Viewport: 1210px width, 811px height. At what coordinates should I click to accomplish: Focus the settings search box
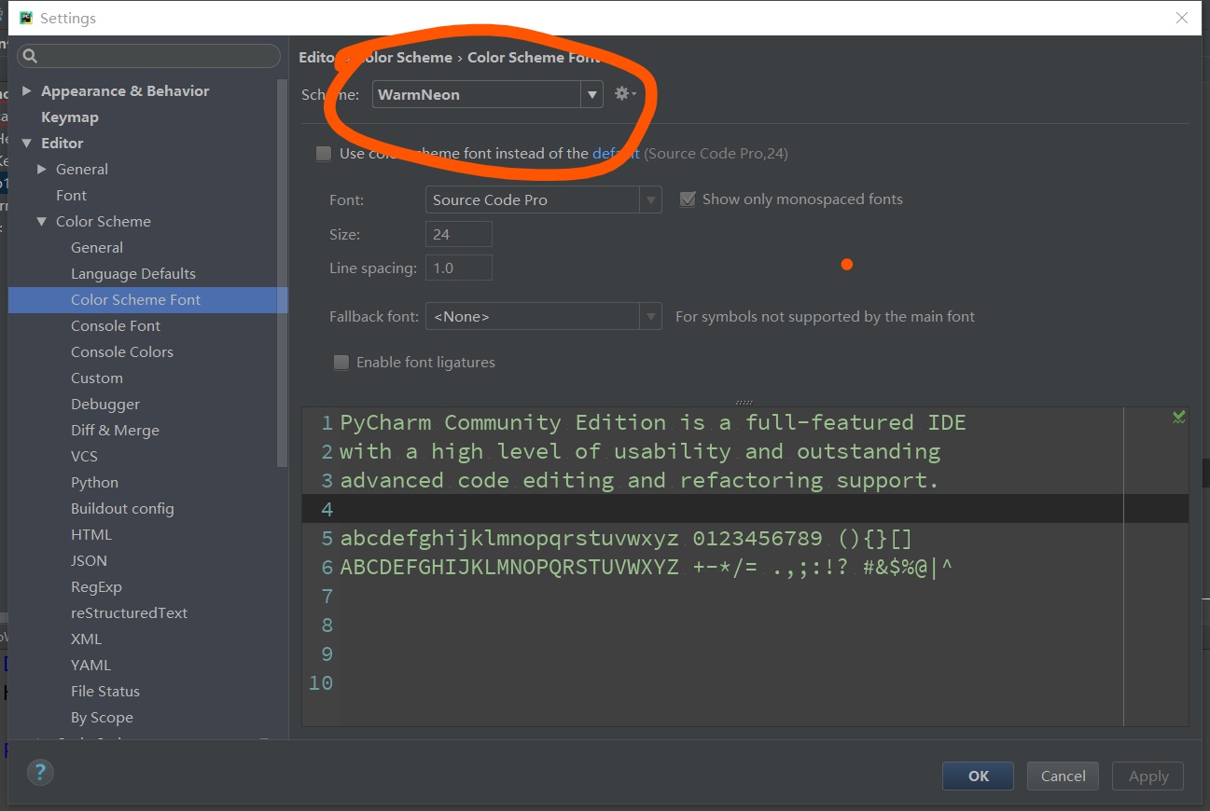point(149,56)
